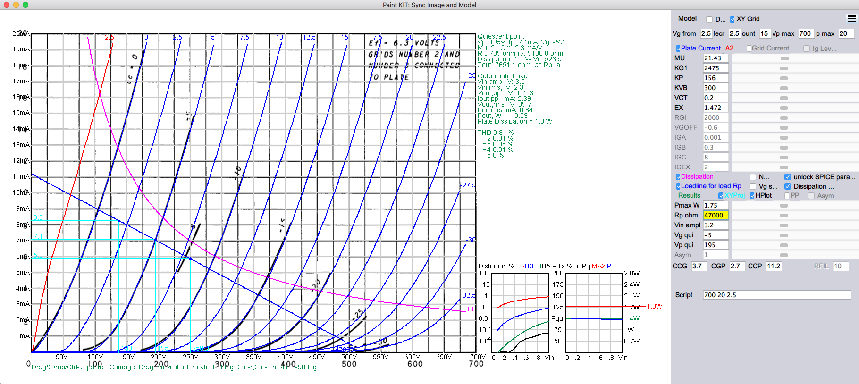Click the KVB value field 300

pyautogui.click(x=716, y=88)
